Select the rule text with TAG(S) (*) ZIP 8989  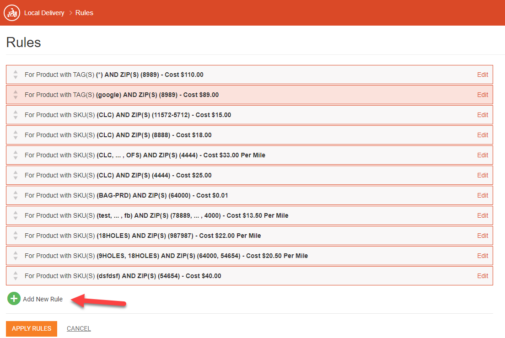[x=114, y=75]
